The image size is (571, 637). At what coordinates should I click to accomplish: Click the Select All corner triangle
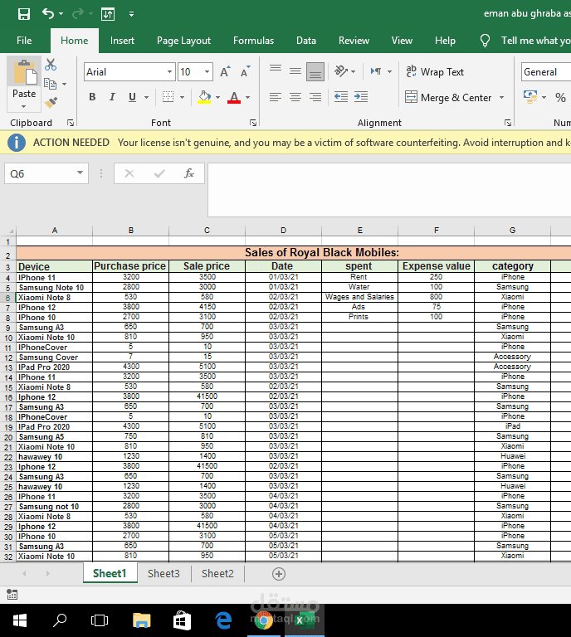[x=12, y=231]
